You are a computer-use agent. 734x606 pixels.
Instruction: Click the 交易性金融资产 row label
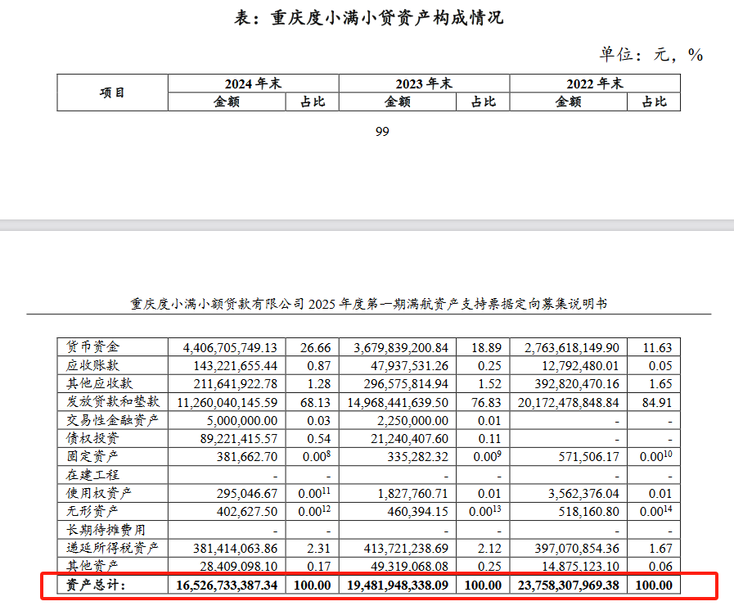(x=113, y=420)
